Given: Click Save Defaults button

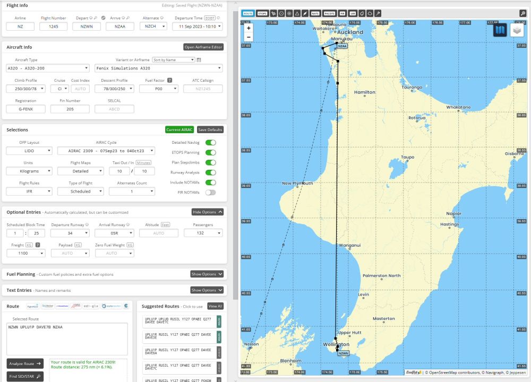Looking at the screenshot, I should point(210,129).
